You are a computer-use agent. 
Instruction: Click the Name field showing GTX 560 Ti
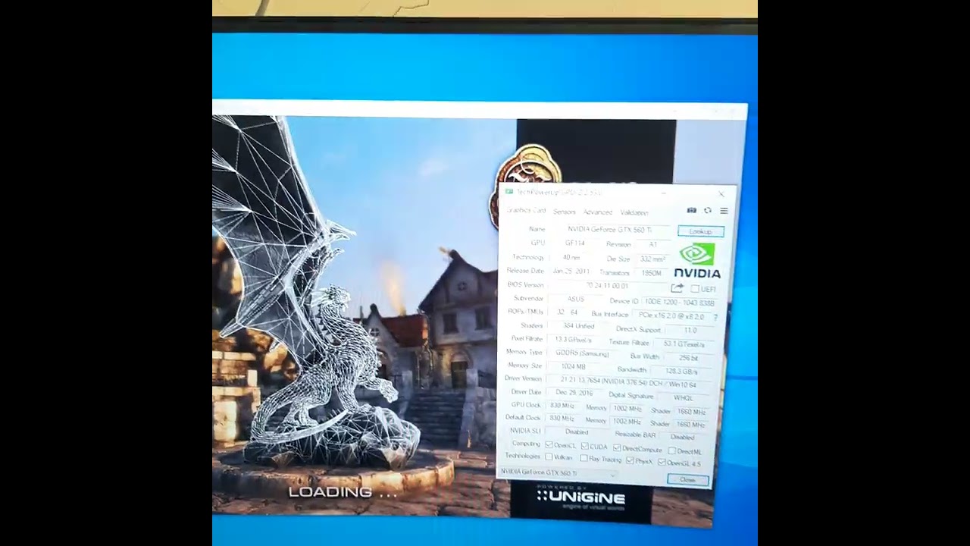coord(611,229)
